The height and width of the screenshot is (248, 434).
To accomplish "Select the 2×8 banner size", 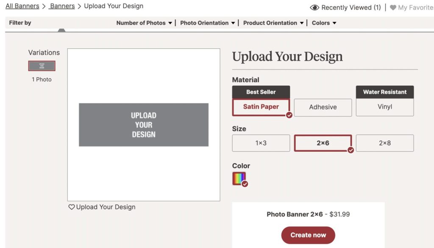I will pyautogui.click(x=384, y=143).
